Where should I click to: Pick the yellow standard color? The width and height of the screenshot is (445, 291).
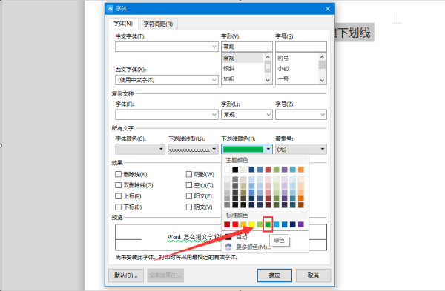click(x=251, y=224)
